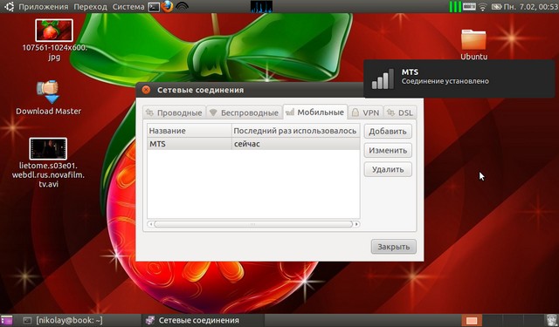Select the MTS connection row
Screen dimensions: 559x327
coord(253,144)
